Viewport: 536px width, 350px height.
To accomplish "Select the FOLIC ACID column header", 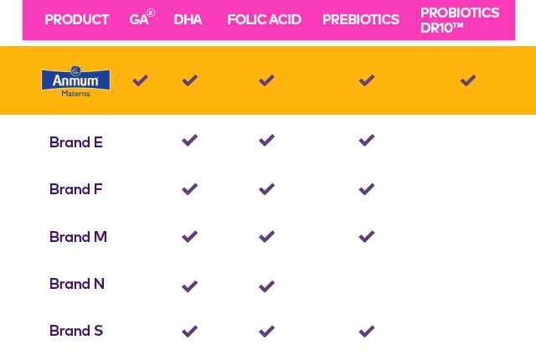I will tap(265, 20).
